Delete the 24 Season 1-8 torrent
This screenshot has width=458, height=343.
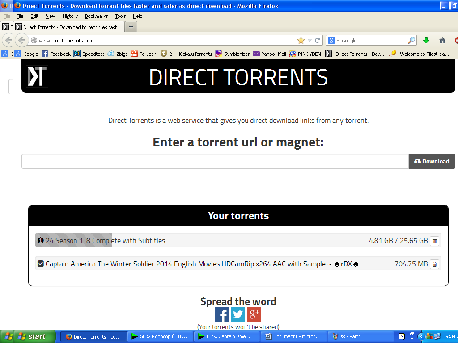point(435,241)
